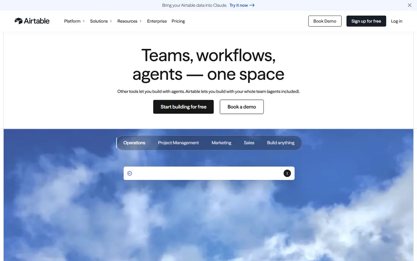Expand the Solutions menu chevron

point(111,21)
